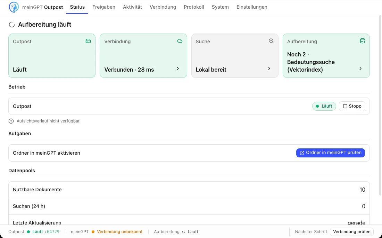Click the Nutzbare Dokumente value 10
The width and height of the screenshot is (382, 238).
(x=362, y=190)
